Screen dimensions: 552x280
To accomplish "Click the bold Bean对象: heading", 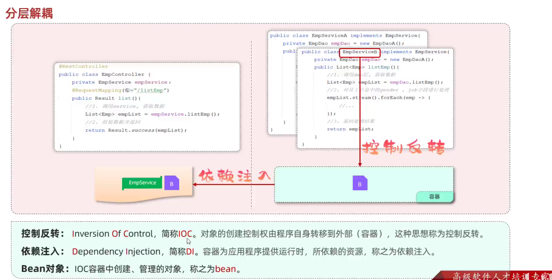I will point(45,269).
